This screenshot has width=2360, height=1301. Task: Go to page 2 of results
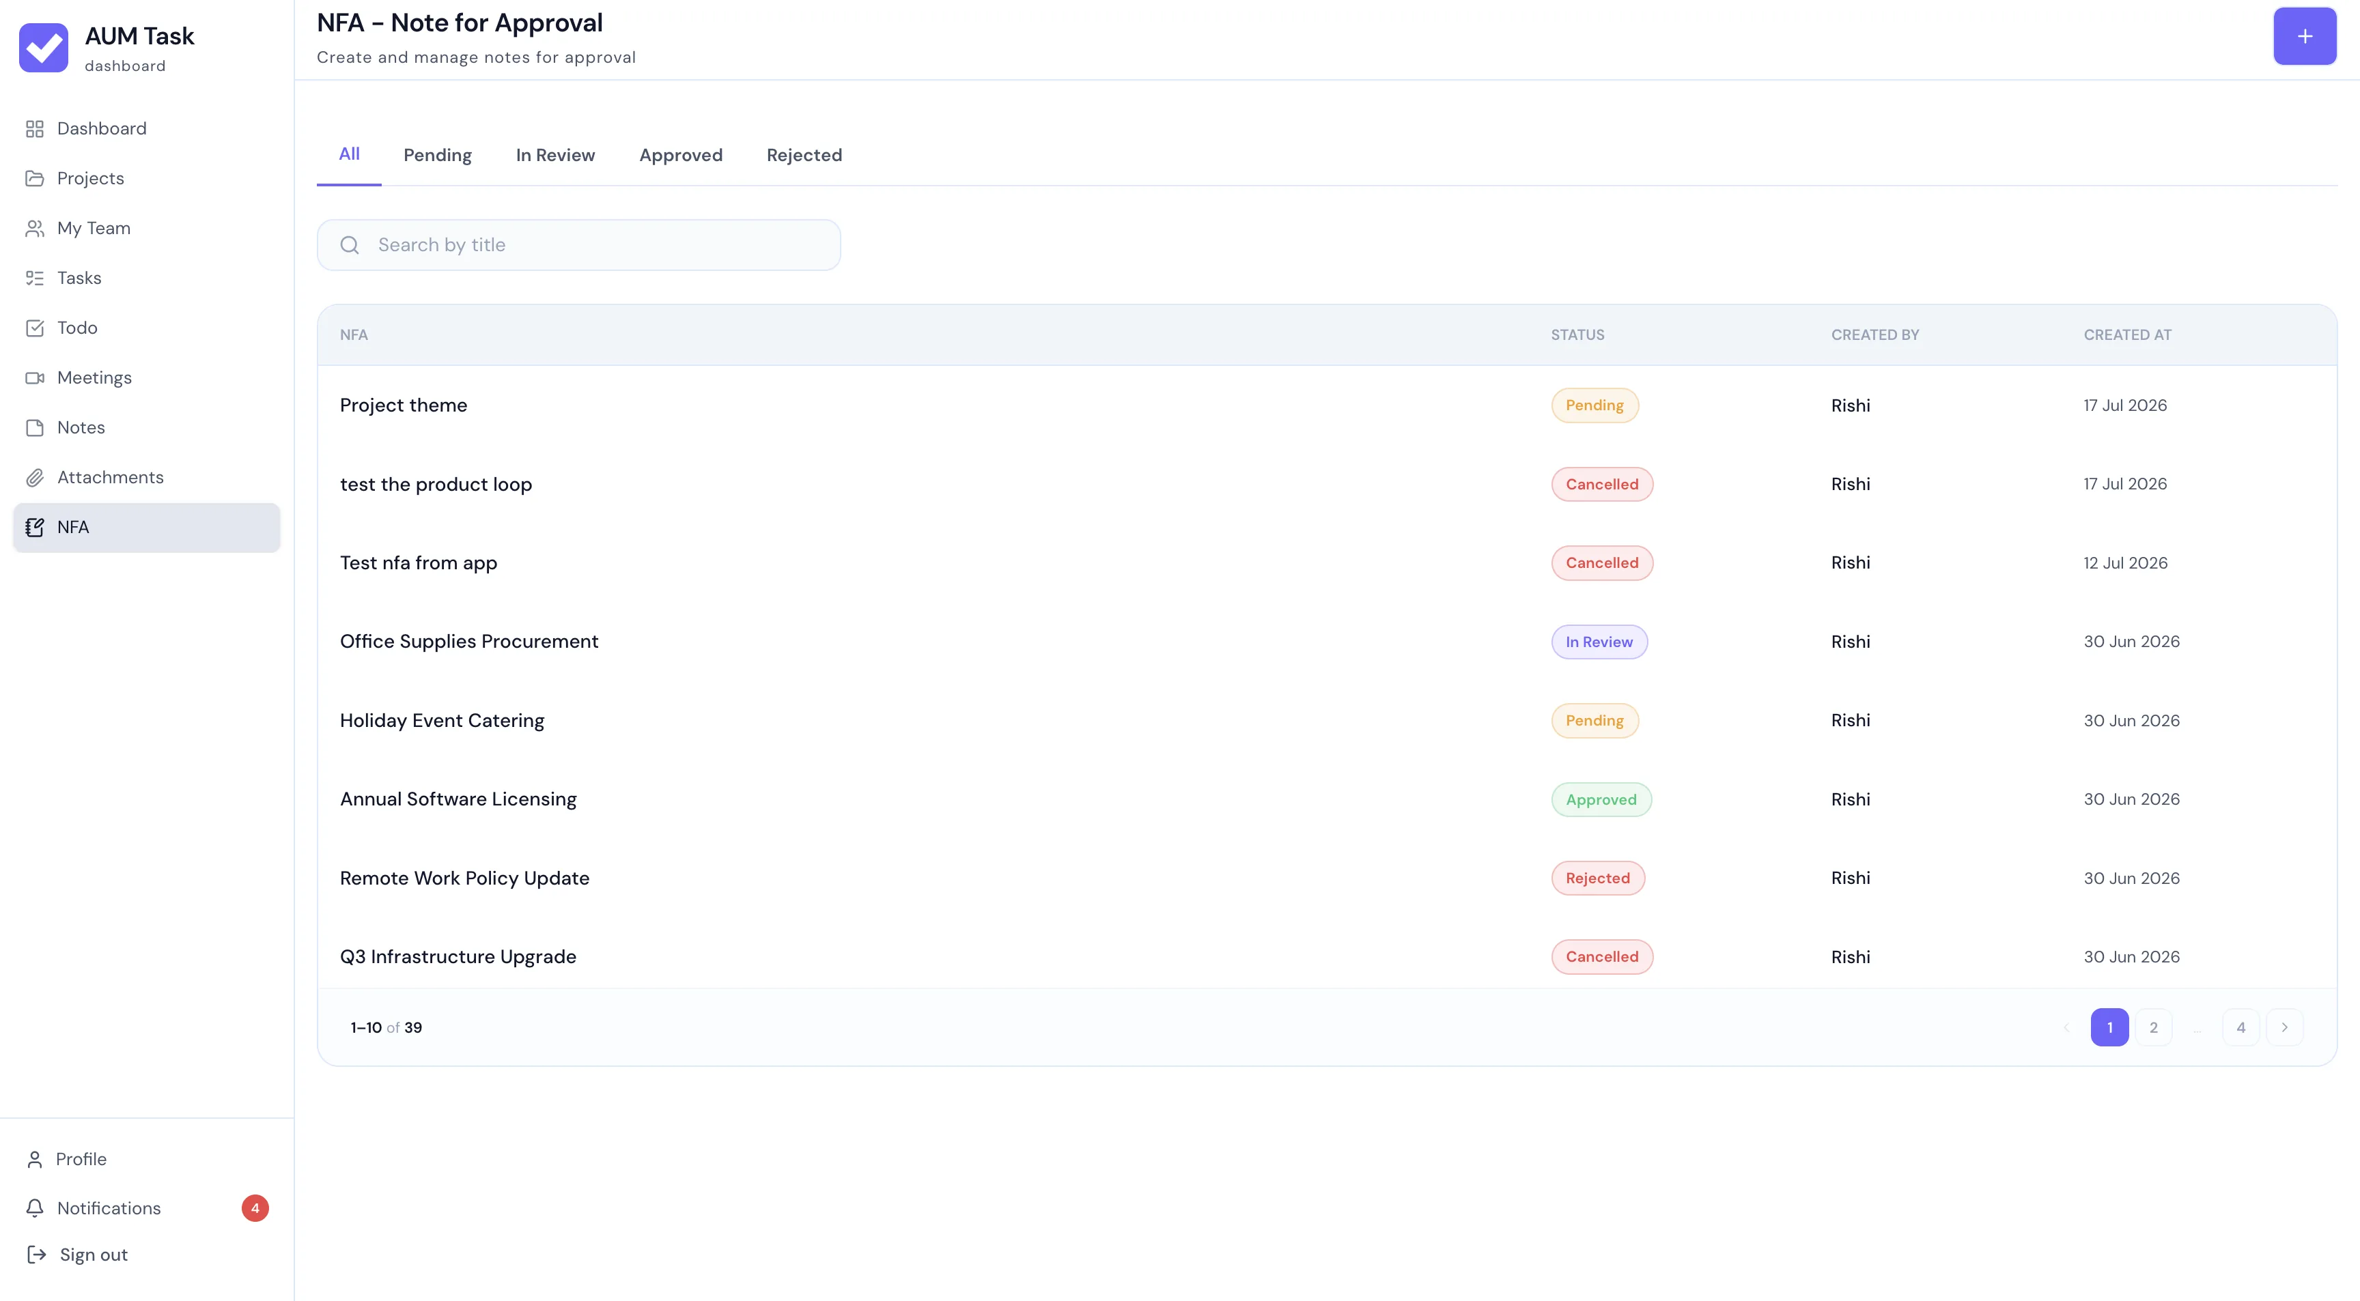pyautogui.click(x=2153, y=1027)
